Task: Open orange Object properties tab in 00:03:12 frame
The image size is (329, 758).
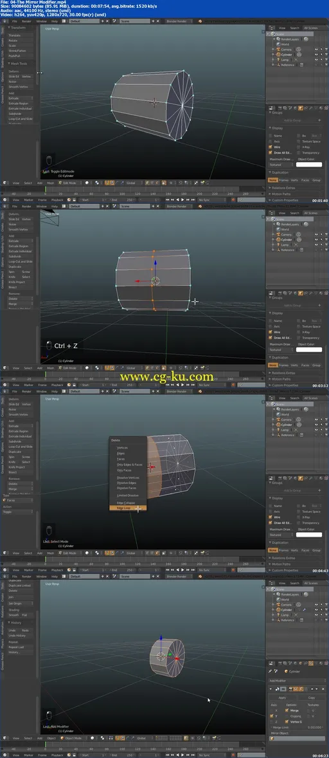Action: click(301, 293)
